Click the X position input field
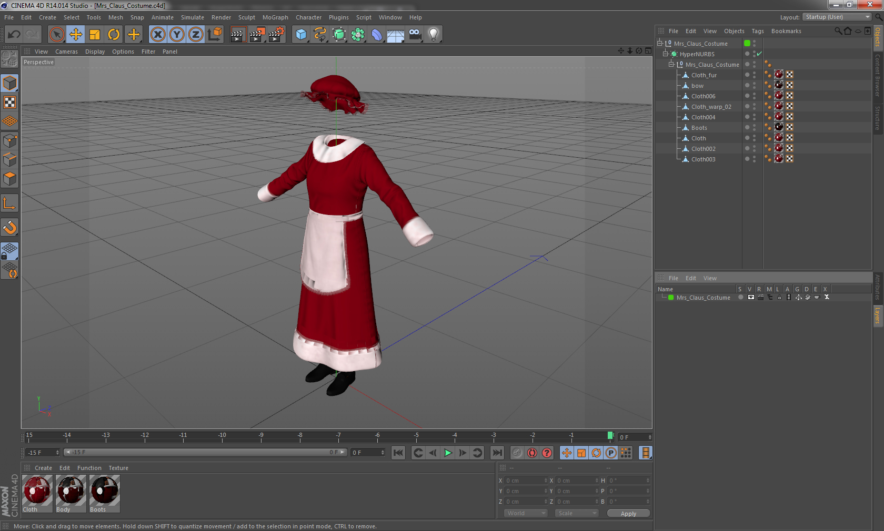 (526, 481)
